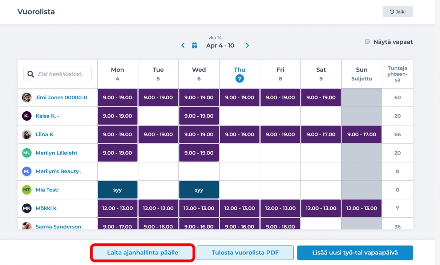The width and height of the screenshot is (440, 265).
Task: Click Liina K profile photo
Action: pos(27,134)
